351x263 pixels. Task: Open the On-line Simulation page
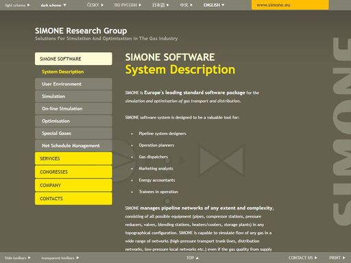(x=73, y=109)
